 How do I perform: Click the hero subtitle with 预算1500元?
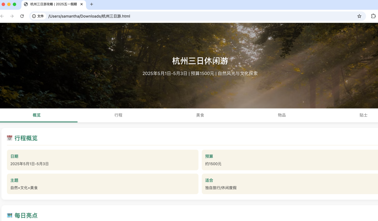pos(200,73)
